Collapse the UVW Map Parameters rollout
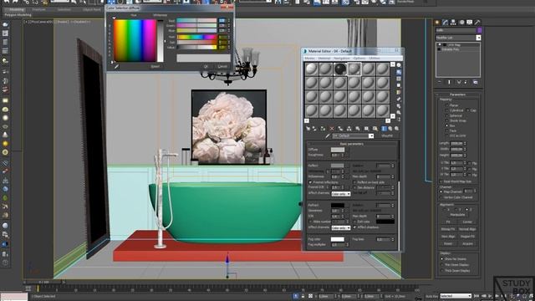 click(x=457, y=94)
